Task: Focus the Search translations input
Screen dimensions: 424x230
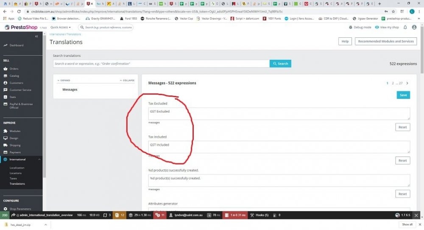Action: click(161, 64)
